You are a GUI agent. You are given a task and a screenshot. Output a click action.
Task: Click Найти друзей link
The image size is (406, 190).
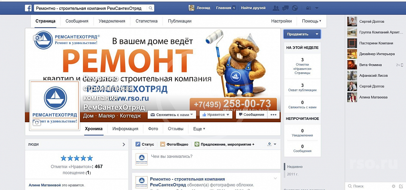coord(253,8)
